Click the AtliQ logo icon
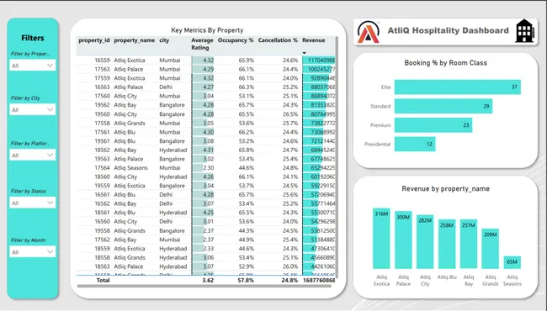 coord(368,32)
